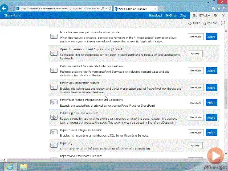Click the PowerPivot Feature Integration icon
This screenshot has height=171, width=228.
point(54,102)
